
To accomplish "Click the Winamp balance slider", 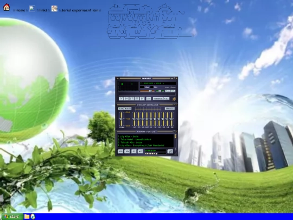I will pos(160,91).
